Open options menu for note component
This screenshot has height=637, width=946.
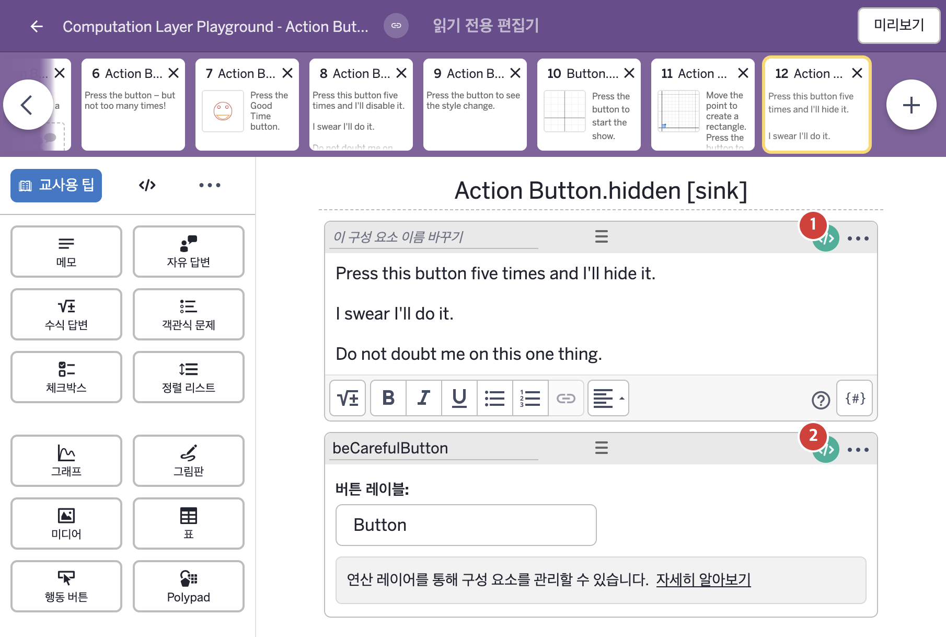pos(858,238)
